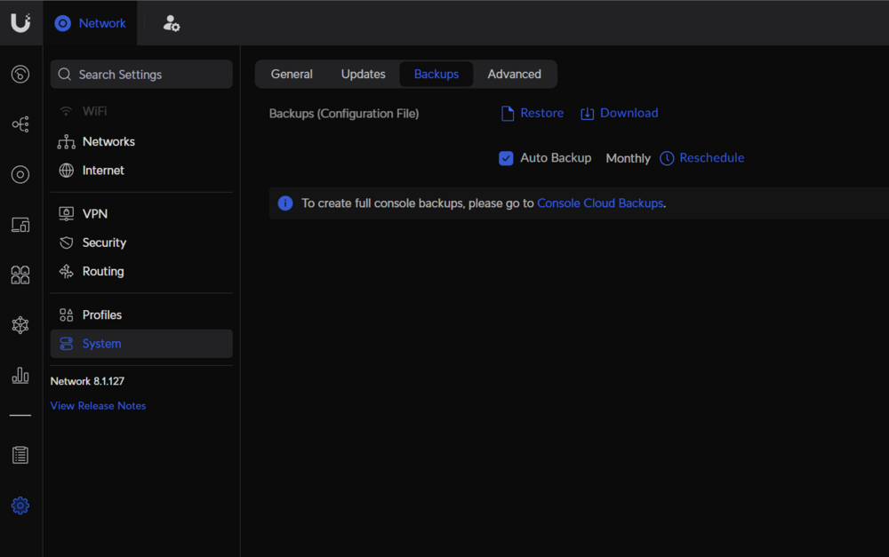The width and height of the screenshot is (889, 557).
Task: Open the System Log list icon
Action: point(20,455)
